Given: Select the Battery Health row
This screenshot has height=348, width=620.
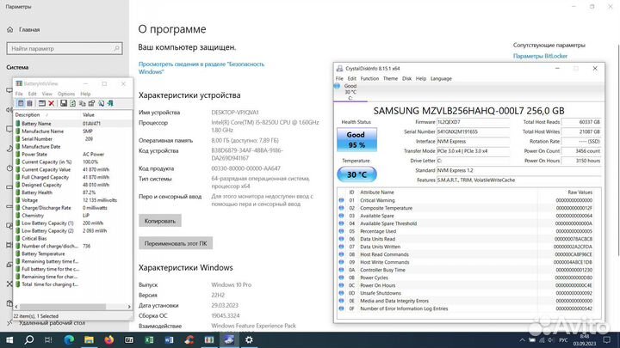Looking at the screenshot, I should click(x=72, y=192).
